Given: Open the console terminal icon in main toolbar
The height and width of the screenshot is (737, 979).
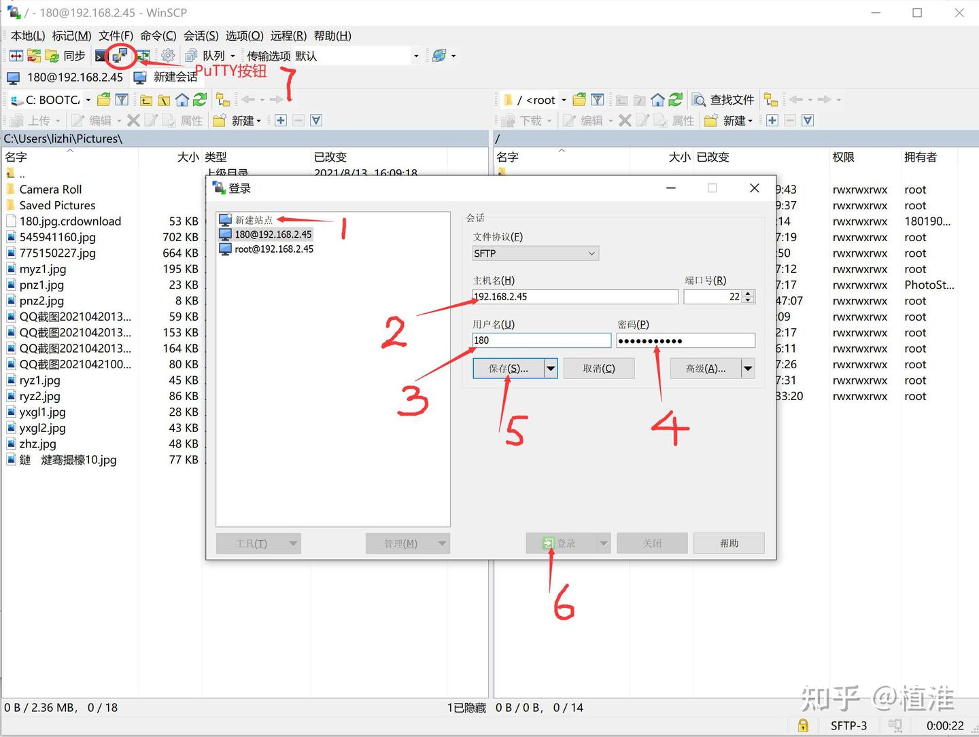Looking at the screenshot, I should (x=101, y=56).
